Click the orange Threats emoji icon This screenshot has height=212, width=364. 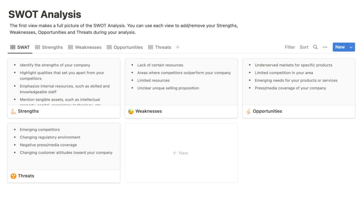pos(13,176)
